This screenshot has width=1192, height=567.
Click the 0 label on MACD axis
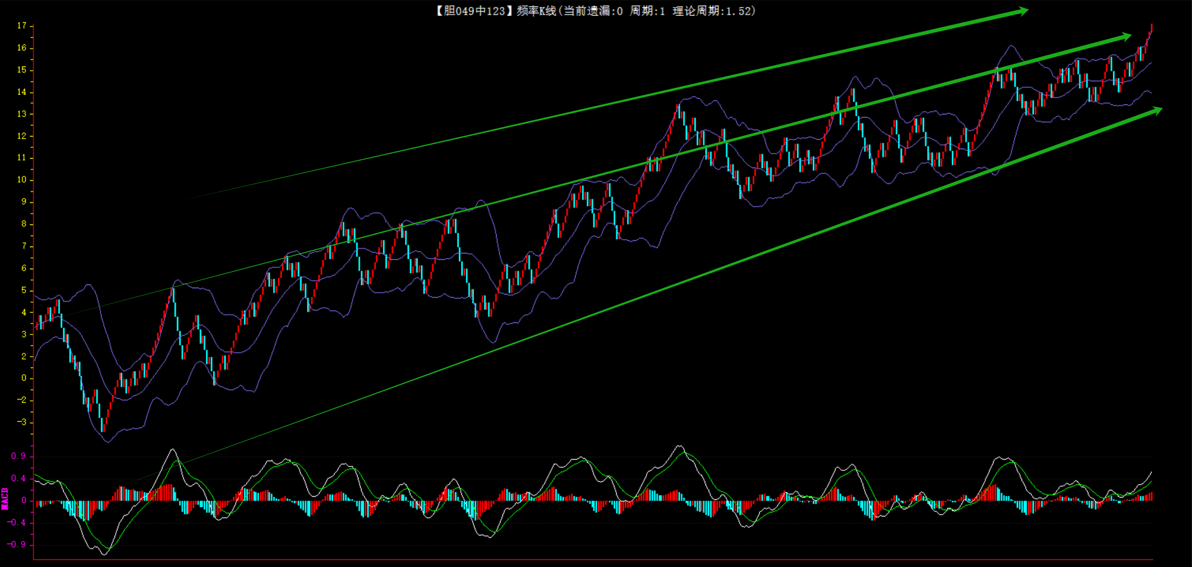(x=24, y=501)
